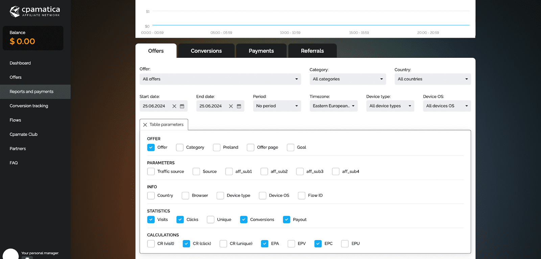Viewport: 541px width, 259px height.
Task: Click the Start date input field
Action: (x=155, y=106)
